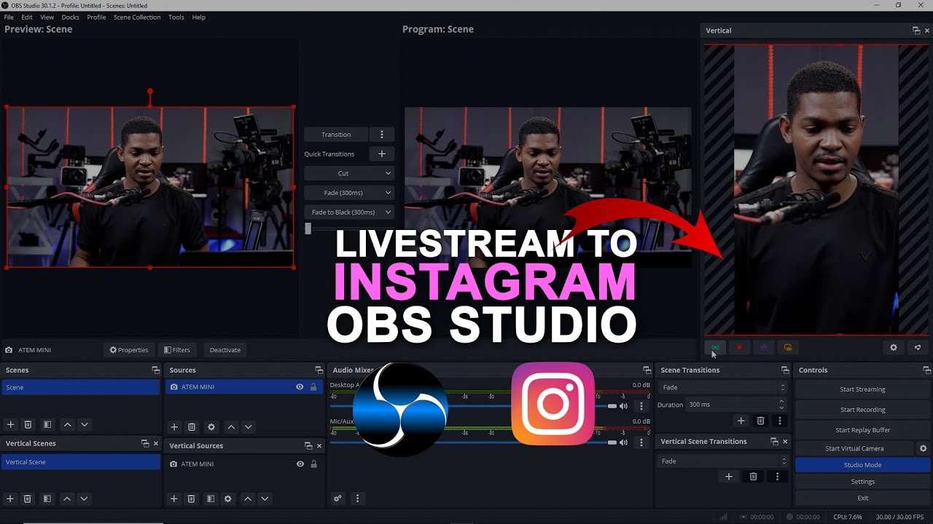Move source up in Sources panel
This screenshot has height=524, width=933.
pos(231,427)
